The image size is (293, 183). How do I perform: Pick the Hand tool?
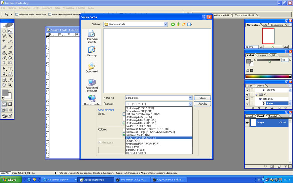(4, 85)
